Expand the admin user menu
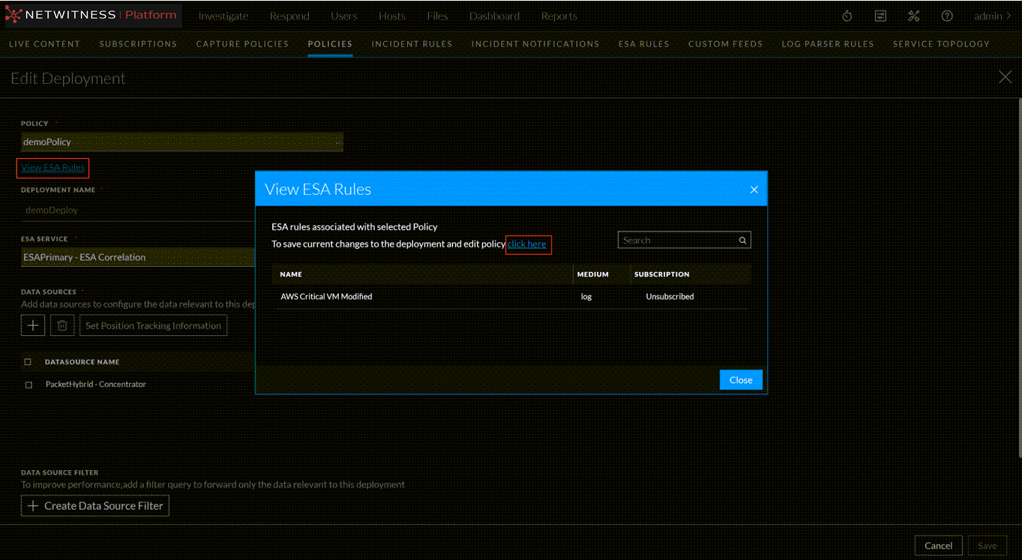 (x=992, y=16)
